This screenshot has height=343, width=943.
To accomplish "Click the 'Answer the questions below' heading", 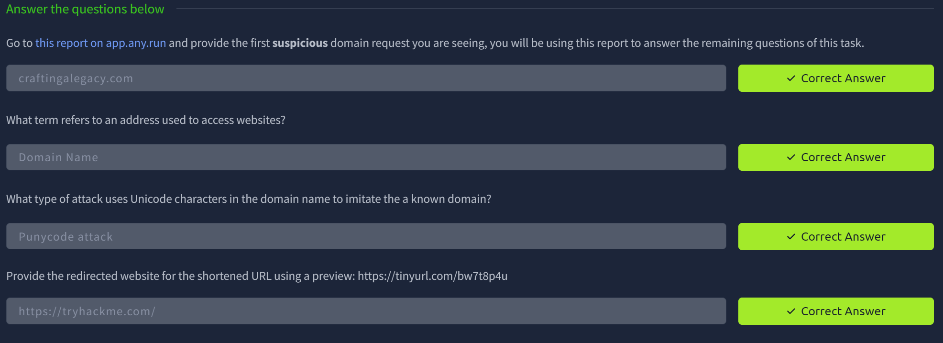I will 85,9.
